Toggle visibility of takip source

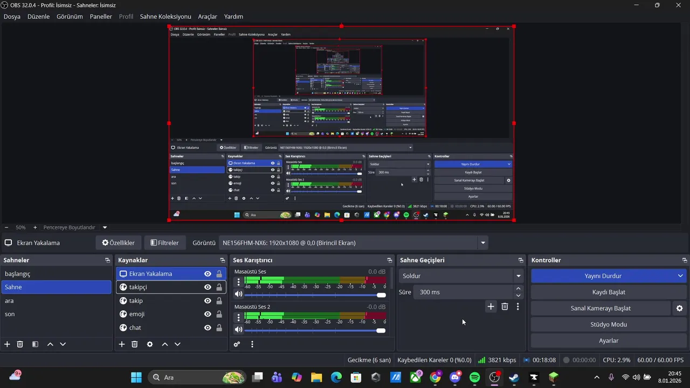tap(208, 301)
